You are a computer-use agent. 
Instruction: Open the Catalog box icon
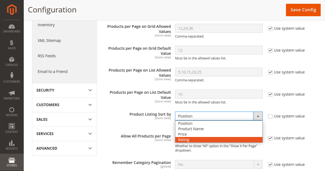tap(12, 59)
